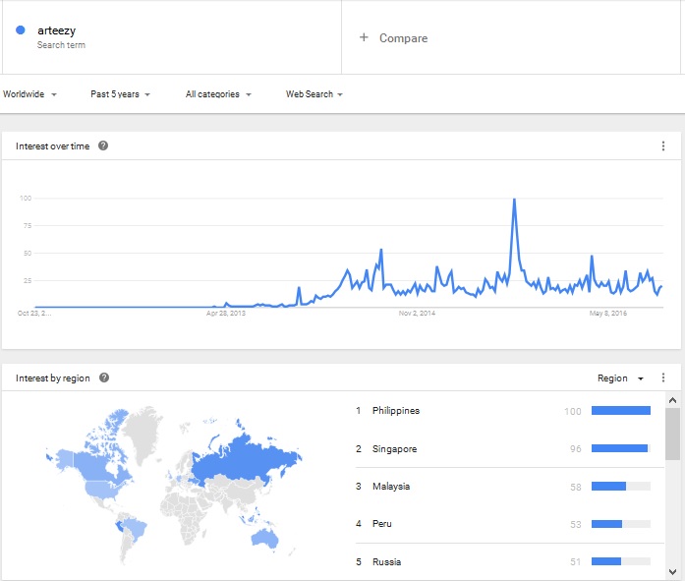Open the Interest over time options menu
Viewport: 685px width, 581px height.
click(663, 146)
